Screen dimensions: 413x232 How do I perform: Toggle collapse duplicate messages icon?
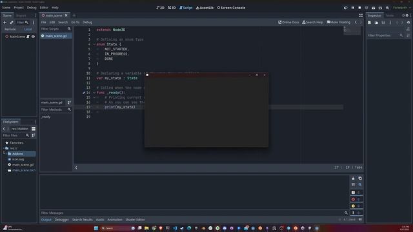click(x=353, y=185)
